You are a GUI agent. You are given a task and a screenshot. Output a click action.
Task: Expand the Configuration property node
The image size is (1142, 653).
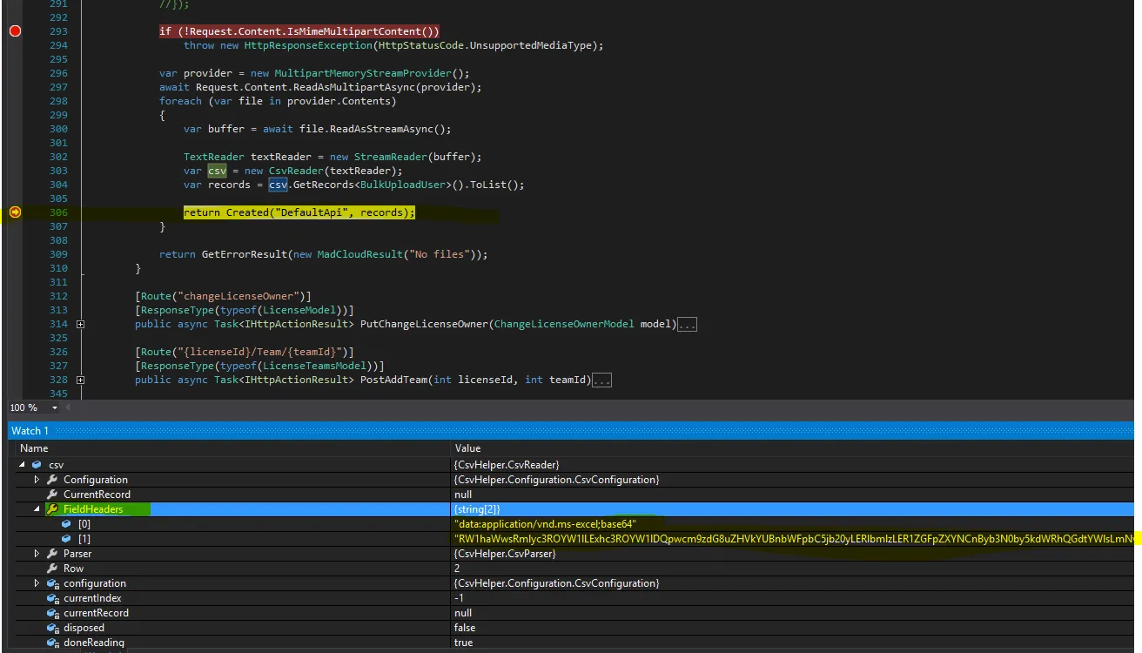click(37, 480)
